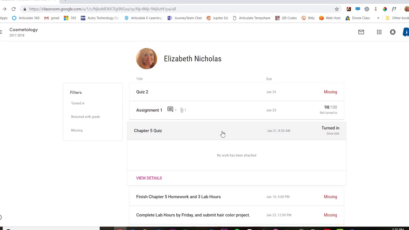
Task: Show more bookmarks via chevron
Action: [378, 18]
